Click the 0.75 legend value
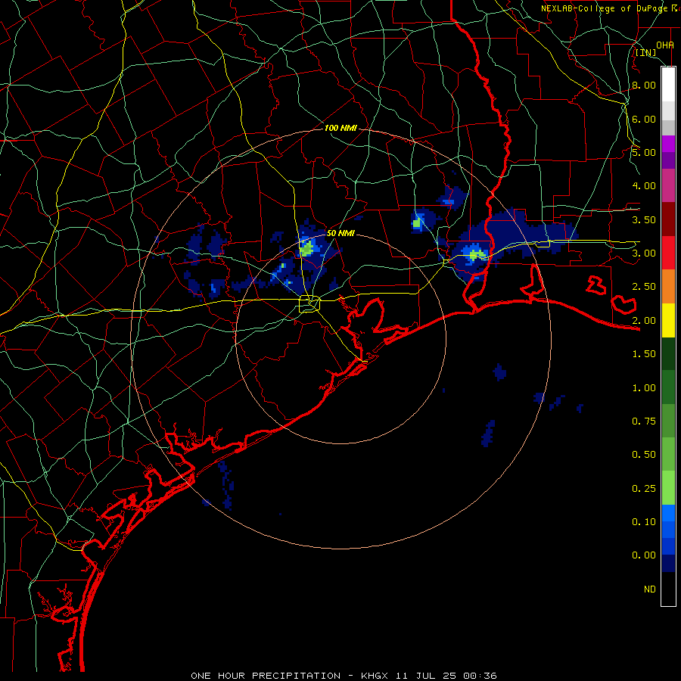The height and width of the screenshot is (681, 681). click(x=644, y=421)
